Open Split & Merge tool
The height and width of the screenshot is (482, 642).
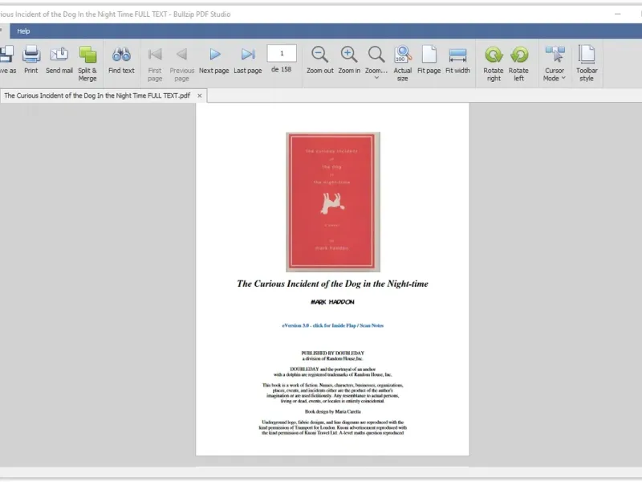87,63
